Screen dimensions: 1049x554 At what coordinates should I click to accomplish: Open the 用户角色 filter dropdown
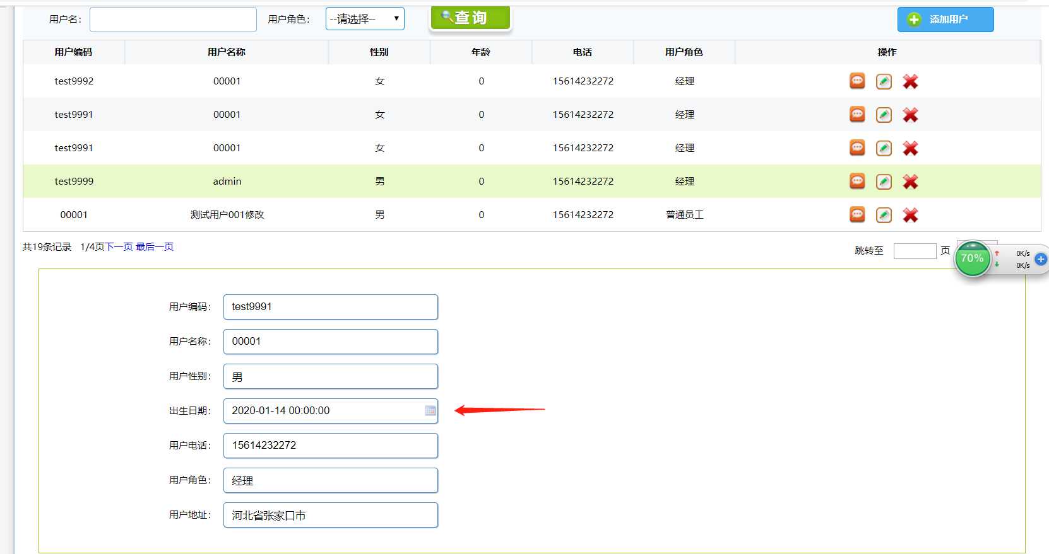[365, 19]
